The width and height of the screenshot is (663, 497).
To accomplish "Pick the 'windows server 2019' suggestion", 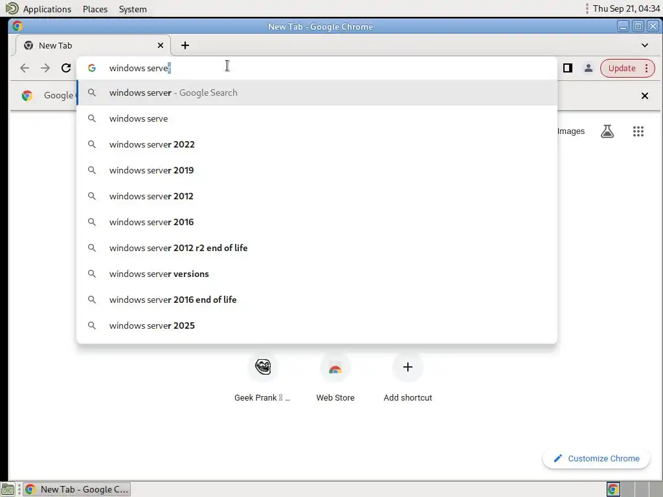I will coord(317,170).
